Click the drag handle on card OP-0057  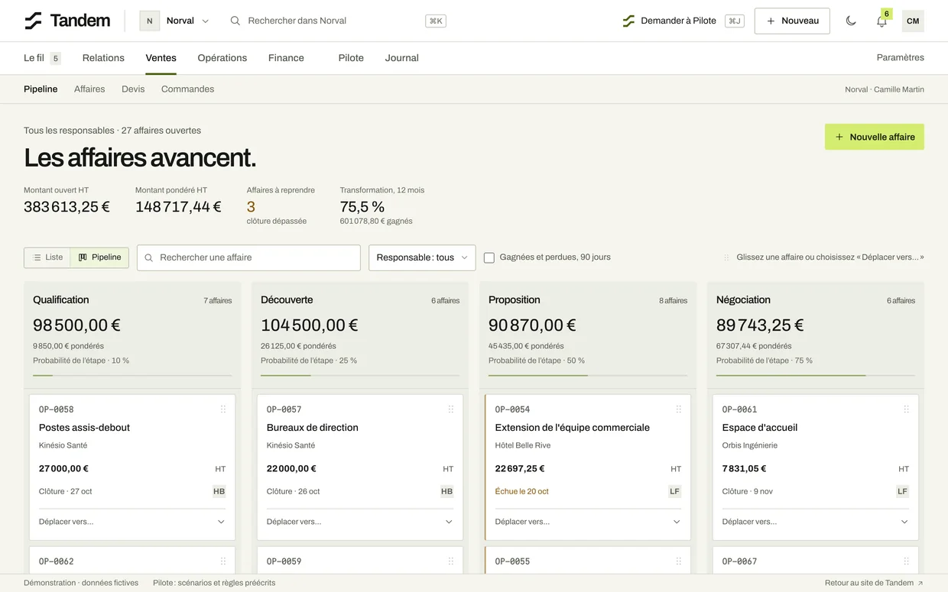[451, 409]
